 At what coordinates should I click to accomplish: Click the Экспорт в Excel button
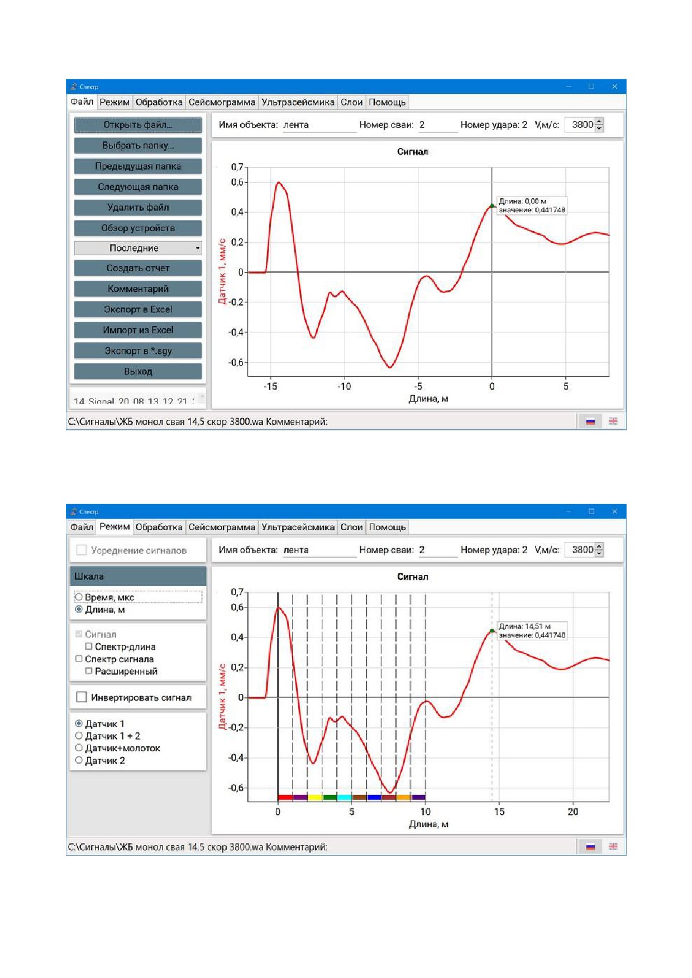(x=138, y=309)
